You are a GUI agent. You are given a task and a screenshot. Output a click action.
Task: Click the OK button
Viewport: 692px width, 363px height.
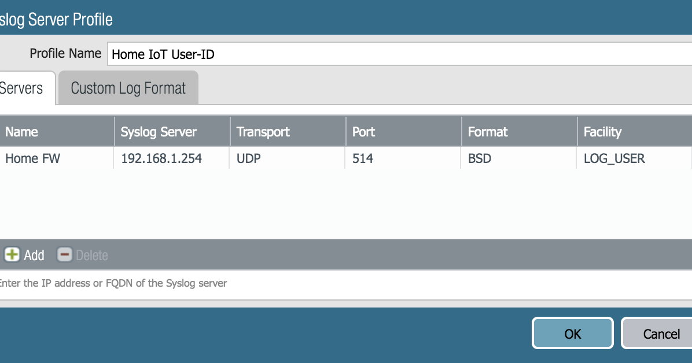click(x=572, y=333)
